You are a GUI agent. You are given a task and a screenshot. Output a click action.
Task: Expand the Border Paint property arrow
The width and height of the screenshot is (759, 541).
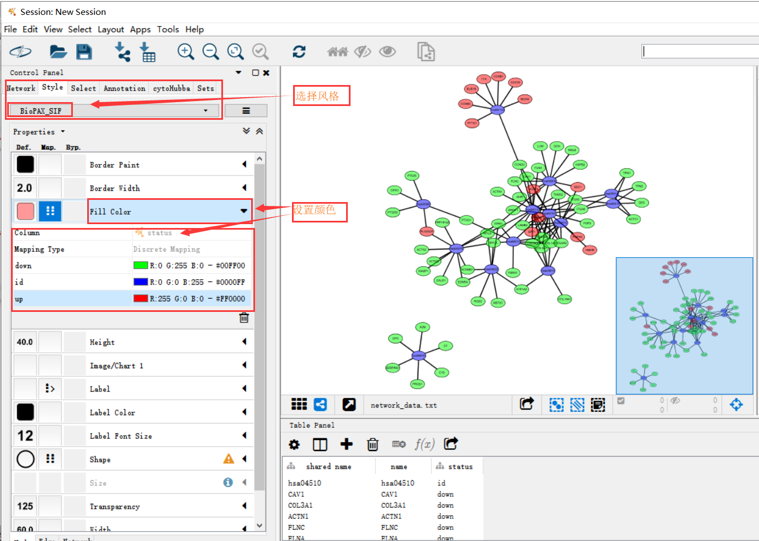244,164
